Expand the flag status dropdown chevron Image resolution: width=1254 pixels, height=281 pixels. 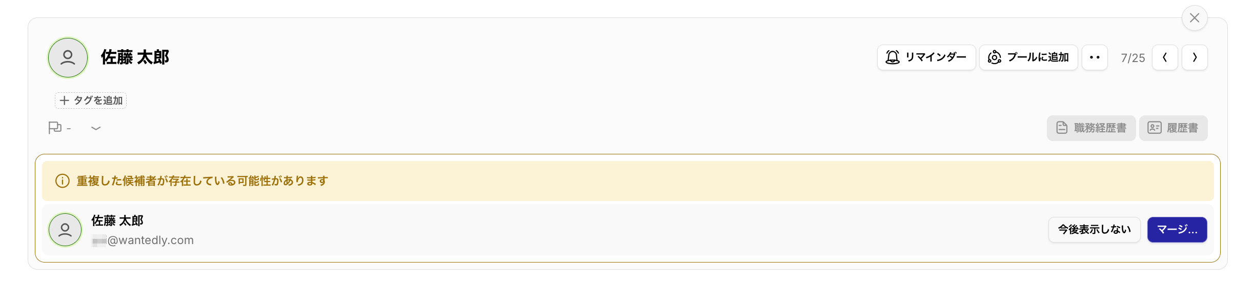(96, 128)
